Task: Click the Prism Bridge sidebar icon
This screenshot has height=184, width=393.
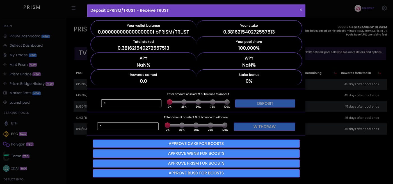Action: [5, 74]
